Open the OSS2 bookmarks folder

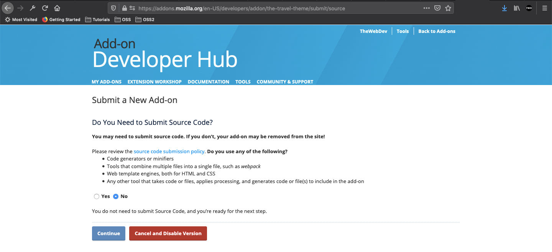pos(145,20)
